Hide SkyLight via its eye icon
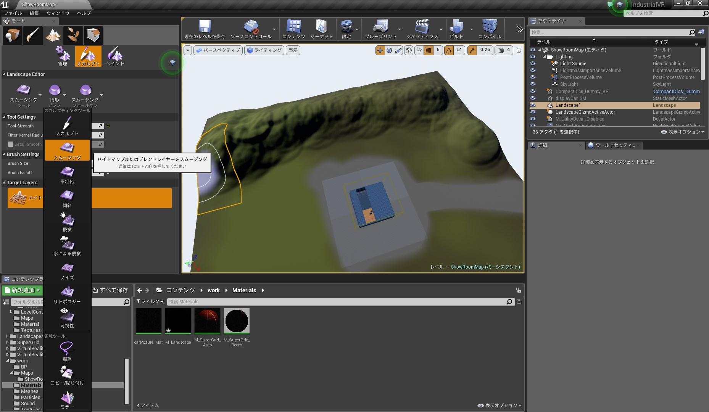 533,84
